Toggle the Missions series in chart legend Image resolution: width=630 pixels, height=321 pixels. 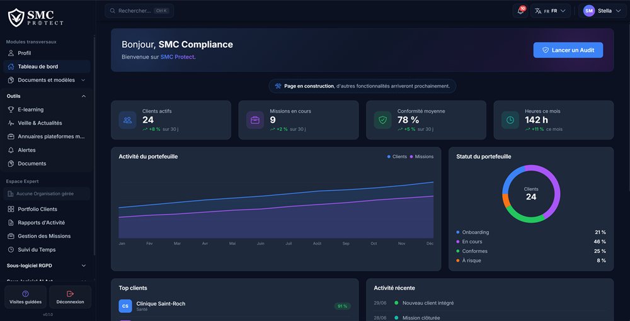coord(421,157)
